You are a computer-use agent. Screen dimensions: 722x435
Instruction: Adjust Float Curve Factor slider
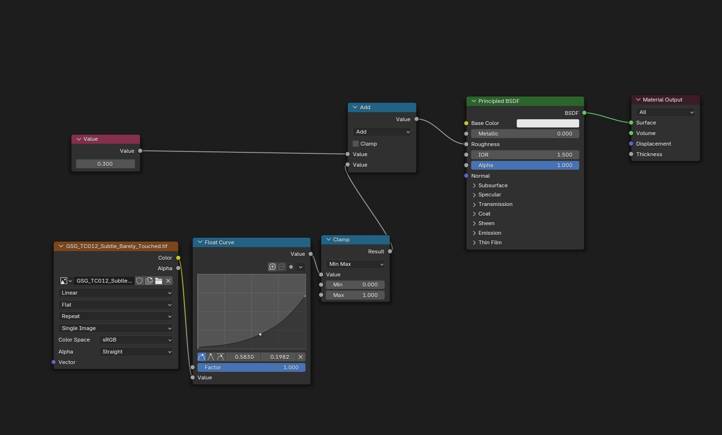[251, 367]
